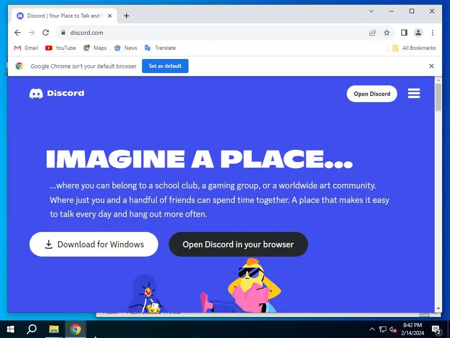Open the News bookmark
450x338 pixels.
coord(126,48)
